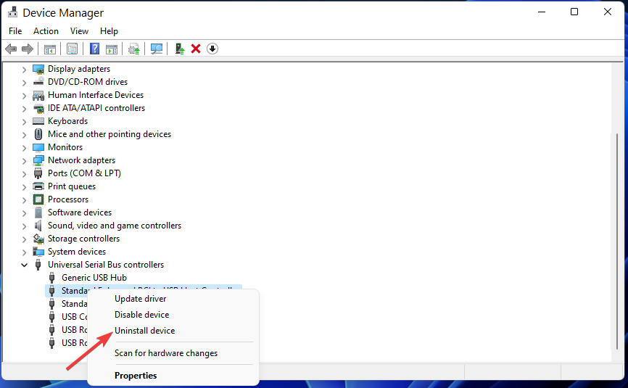
Task: Expand the System devices node
Action: [24, 252]
